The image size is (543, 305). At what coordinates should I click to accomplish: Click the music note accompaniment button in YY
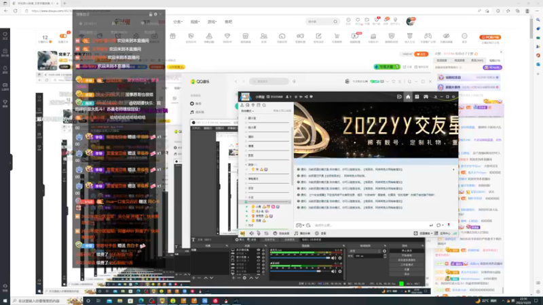[302, 233]
